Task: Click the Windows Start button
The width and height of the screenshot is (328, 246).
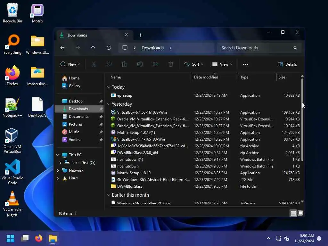Action: [10, 238]
